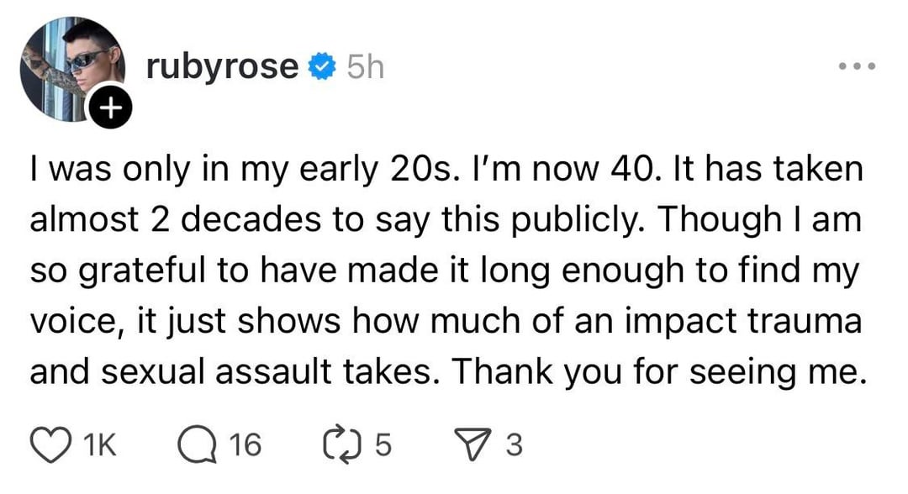Click the share count of 3
The image size is (908, 494).
(x=514, y=444)
